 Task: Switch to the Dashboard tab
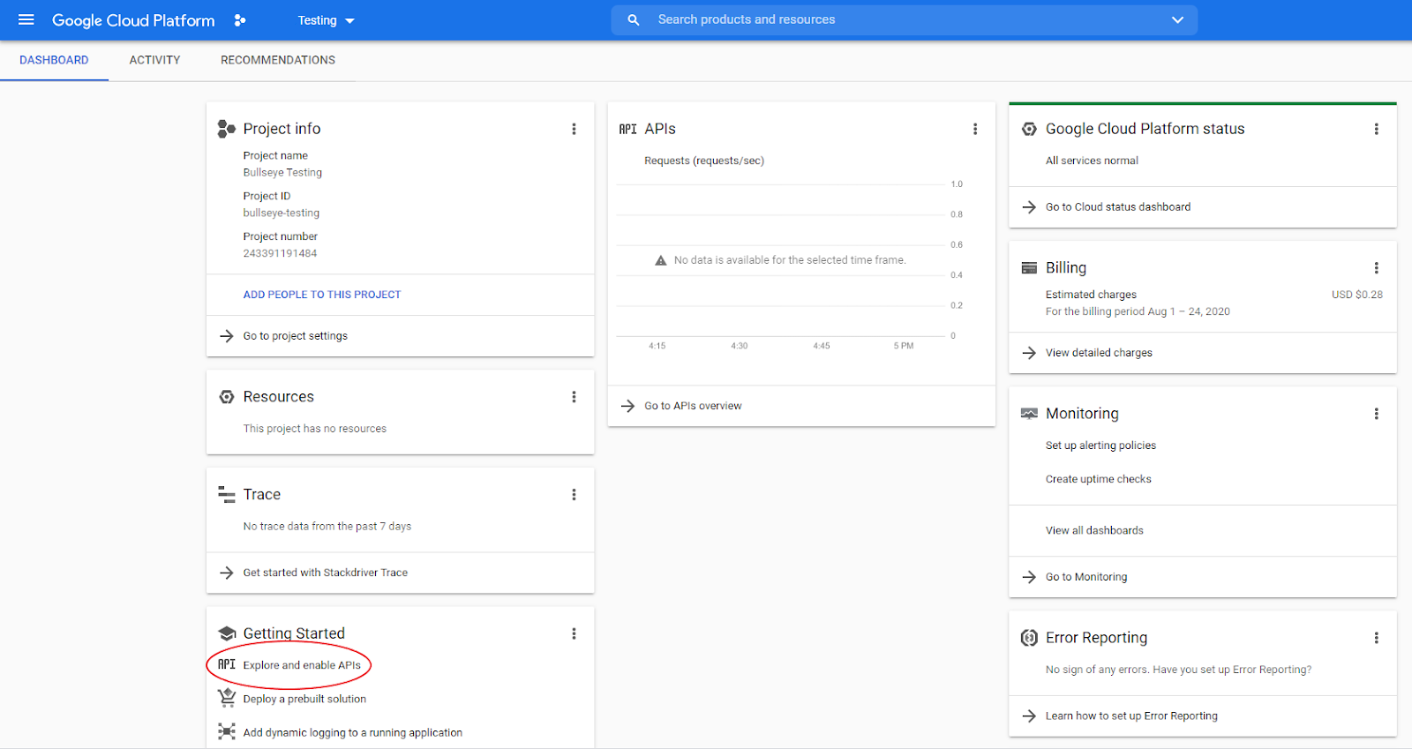pos(54,60)
